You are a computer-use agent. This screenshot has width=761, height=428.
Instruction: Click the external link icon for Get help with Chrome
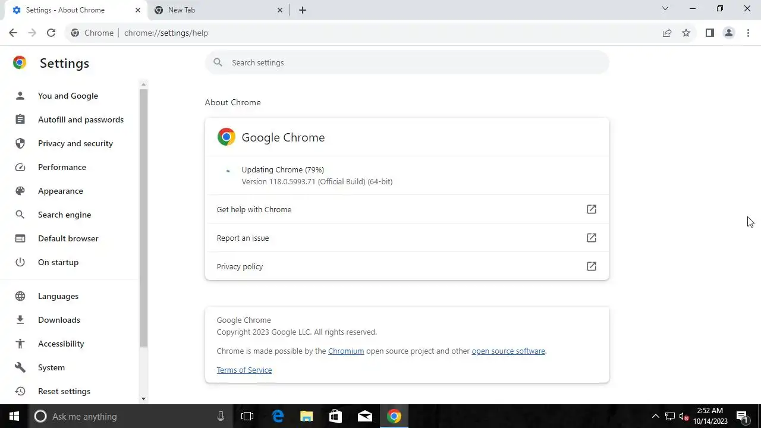(592, 209)
